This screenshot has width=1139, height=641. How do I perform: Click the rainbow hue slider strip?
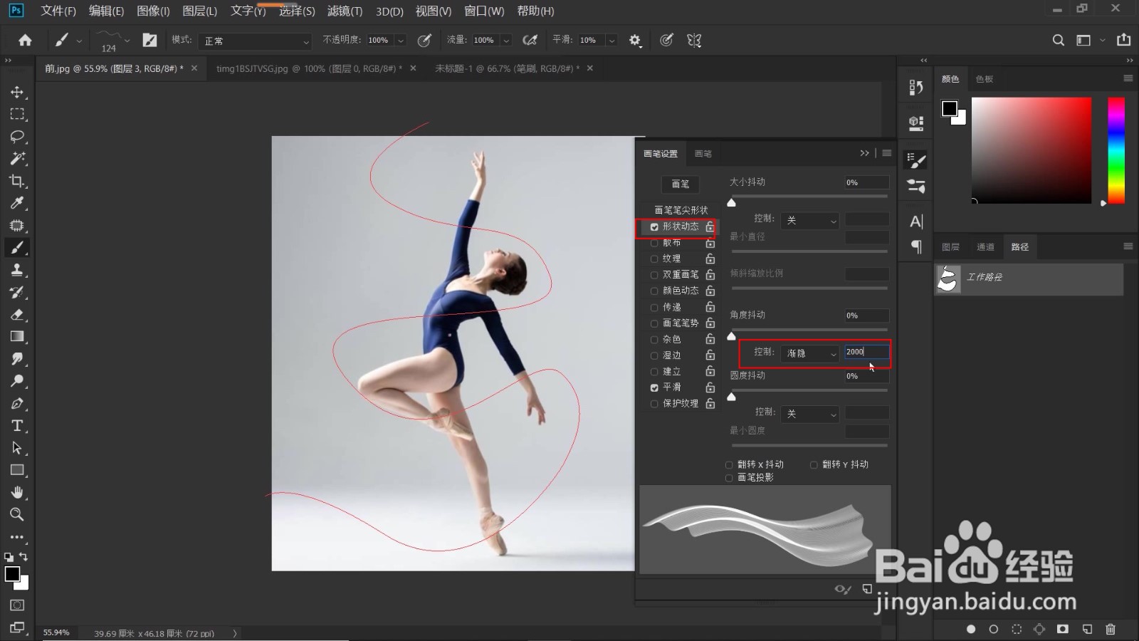point(1116,150)
